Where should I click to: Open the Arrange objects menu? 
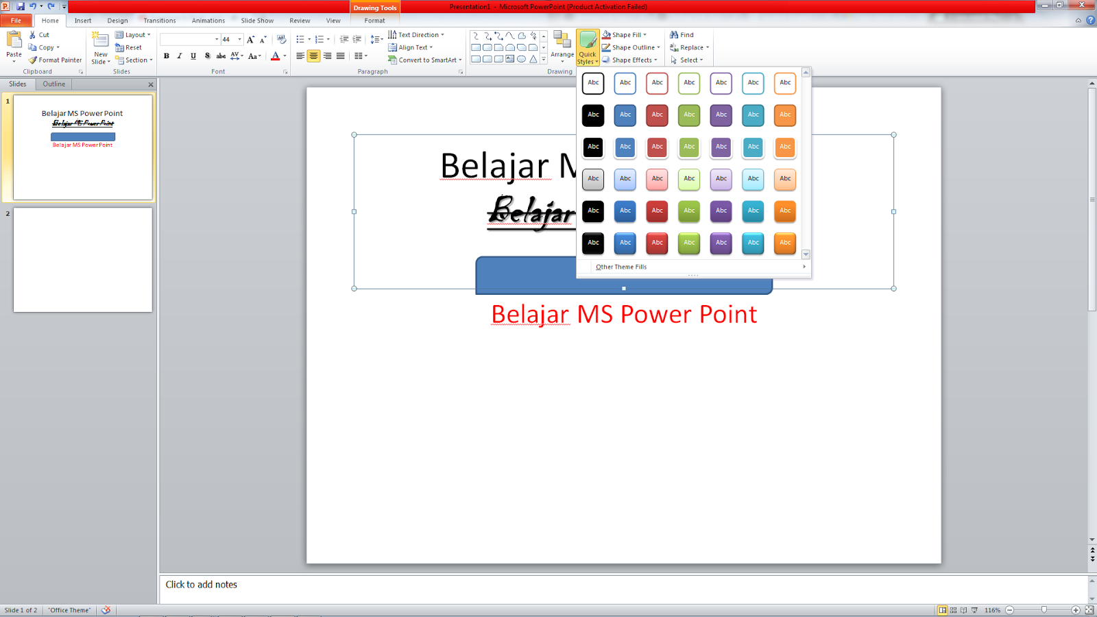coord(562,47)
